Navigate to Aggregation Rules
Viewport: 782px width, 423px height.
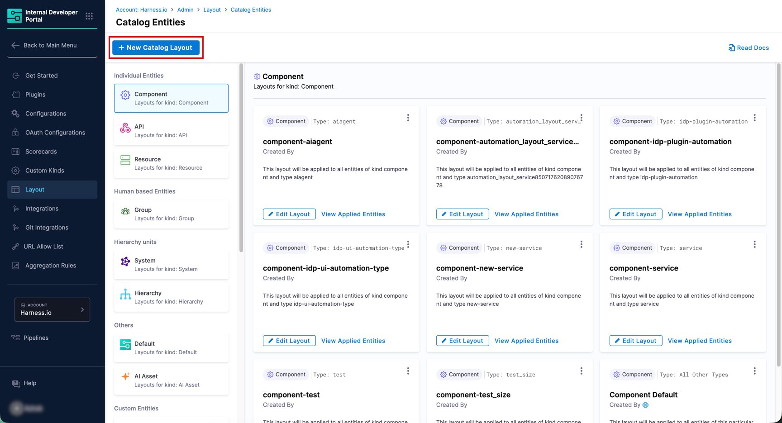(x=50, y=266)
